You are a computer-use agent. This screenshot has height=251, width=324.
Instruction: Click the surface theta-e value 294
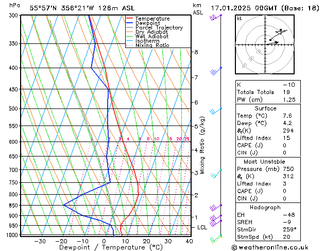(288, 131)
